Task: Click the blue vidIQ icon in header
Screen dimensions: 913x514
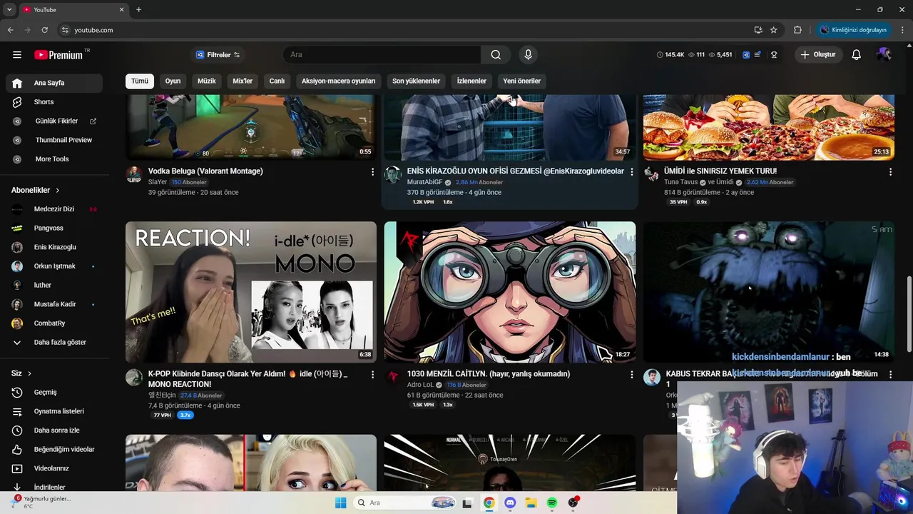Action: [746, 55]
